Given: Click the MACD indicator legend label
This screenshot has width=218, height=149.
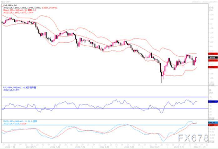Looking at the screenshot, I should [x=20, y=121].
